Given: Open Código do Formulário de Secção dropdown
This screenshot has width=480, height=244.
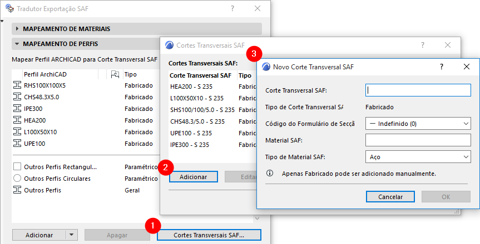Looking at the screenshot, I should point(418,124).
